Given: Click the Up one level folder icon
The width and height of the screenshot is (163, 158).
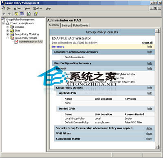Looking at the screenshot, I should (x=16, y=14).
